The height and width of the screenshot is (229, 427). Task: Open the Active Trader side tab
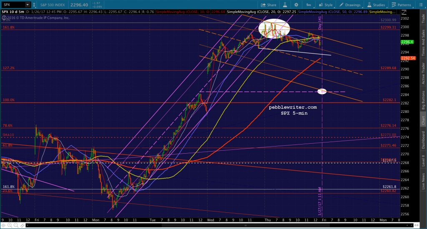pos(423,73)
